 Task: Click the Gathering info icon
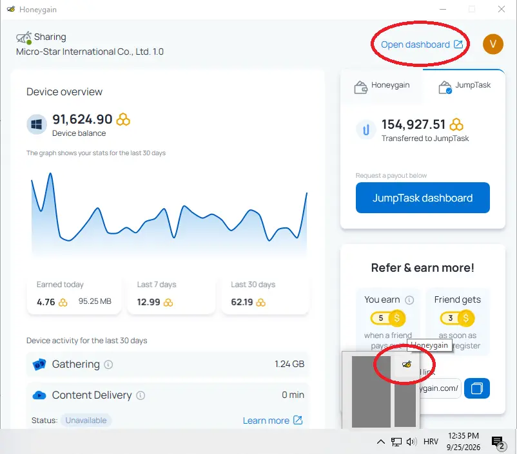coord(108,364)
